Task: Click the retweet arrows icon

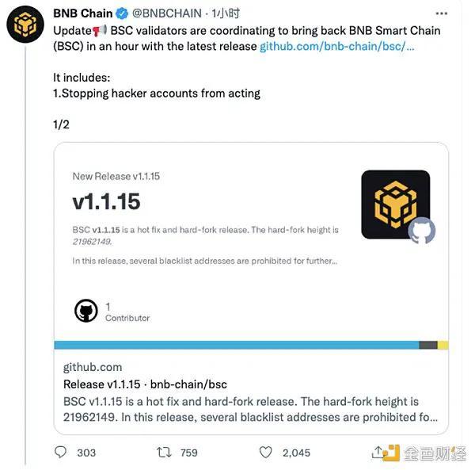Action: point(164,453)
